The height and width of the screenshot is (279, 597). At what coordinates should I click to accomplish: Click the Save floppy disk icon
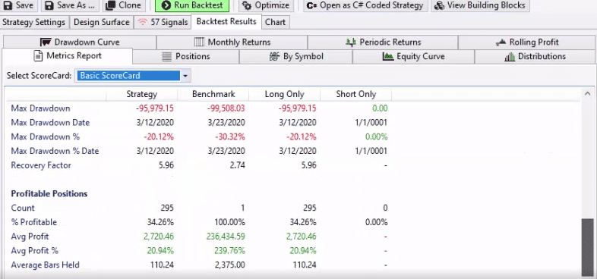[x=8, y=5]
